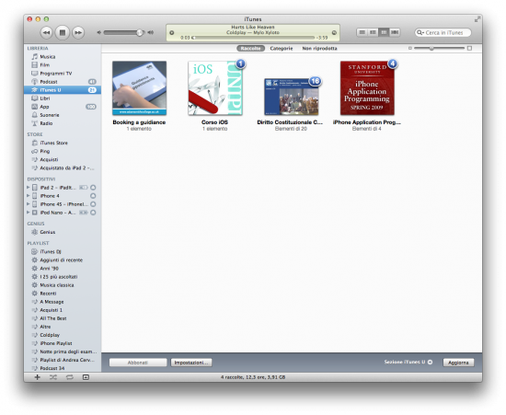Open the iTunes DJ playlist
This screenshot has height=415, width=506.
click(51, 252)
